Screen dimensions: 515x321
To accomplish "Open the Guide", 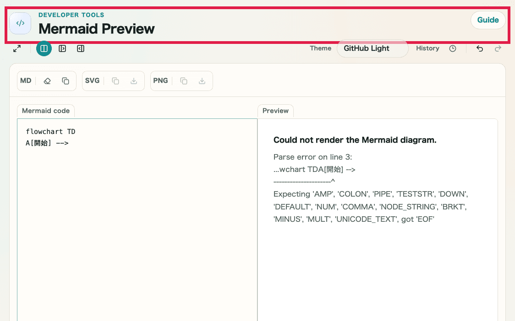I will pos(488,20).
